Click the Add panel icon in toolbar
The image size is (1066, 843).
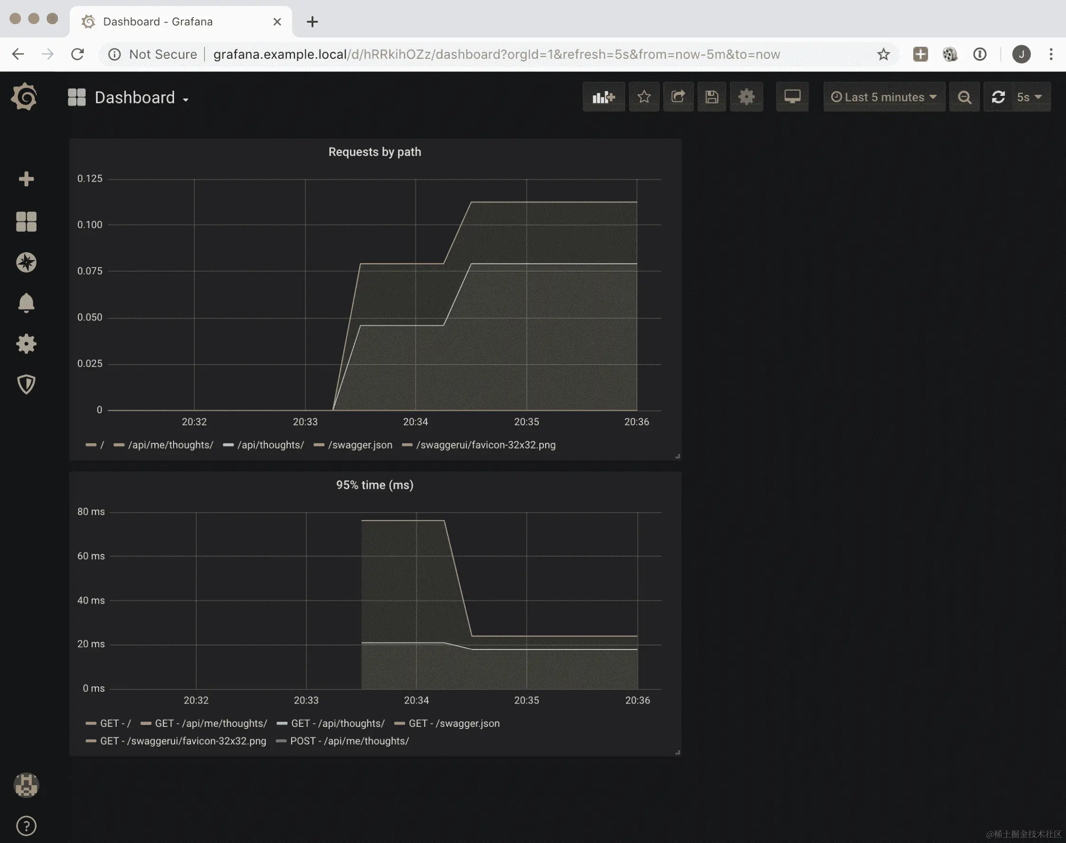604,97
